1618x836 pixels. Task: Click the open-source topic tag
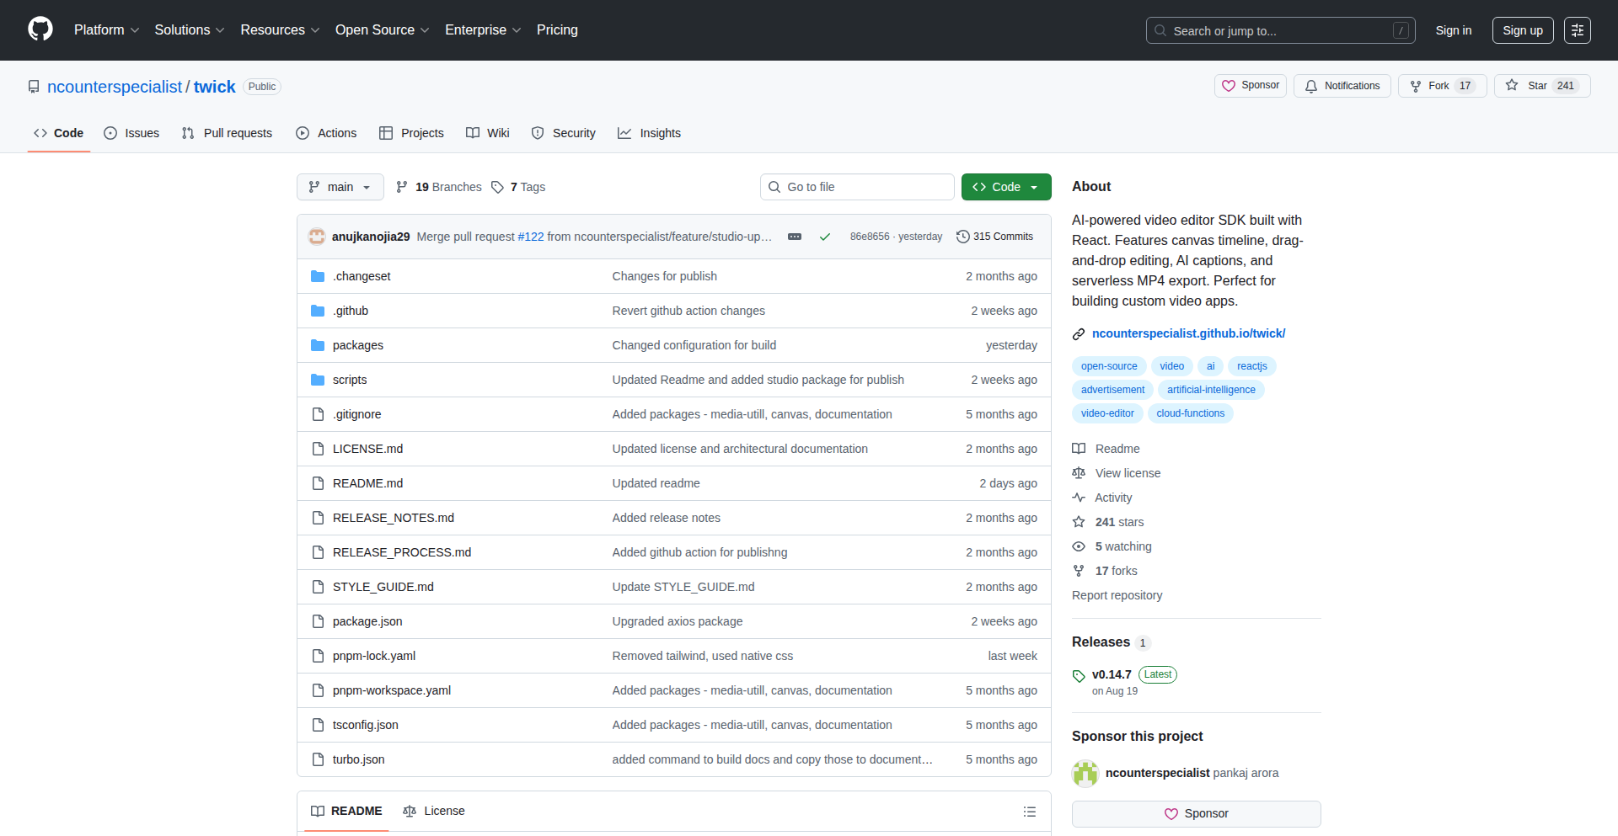click(1109, 366)
